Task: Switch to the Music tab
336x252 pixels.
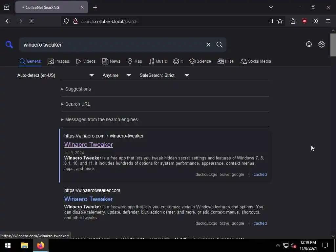Action: 158,61
